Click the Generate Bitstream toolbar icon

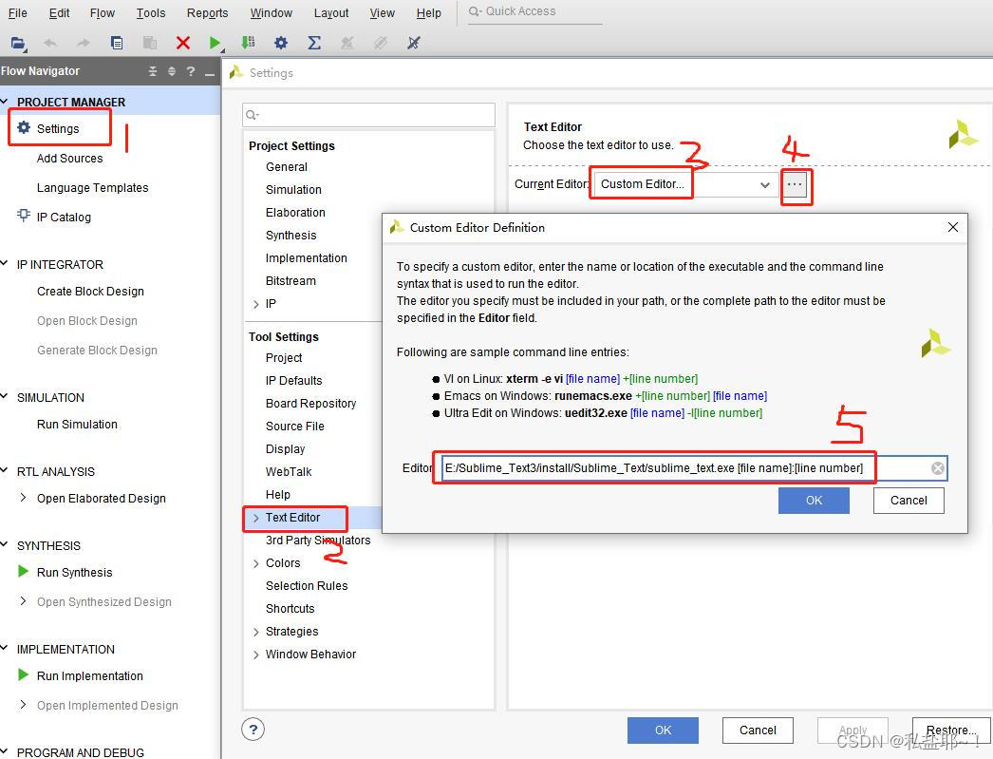[x=249, y=43]
